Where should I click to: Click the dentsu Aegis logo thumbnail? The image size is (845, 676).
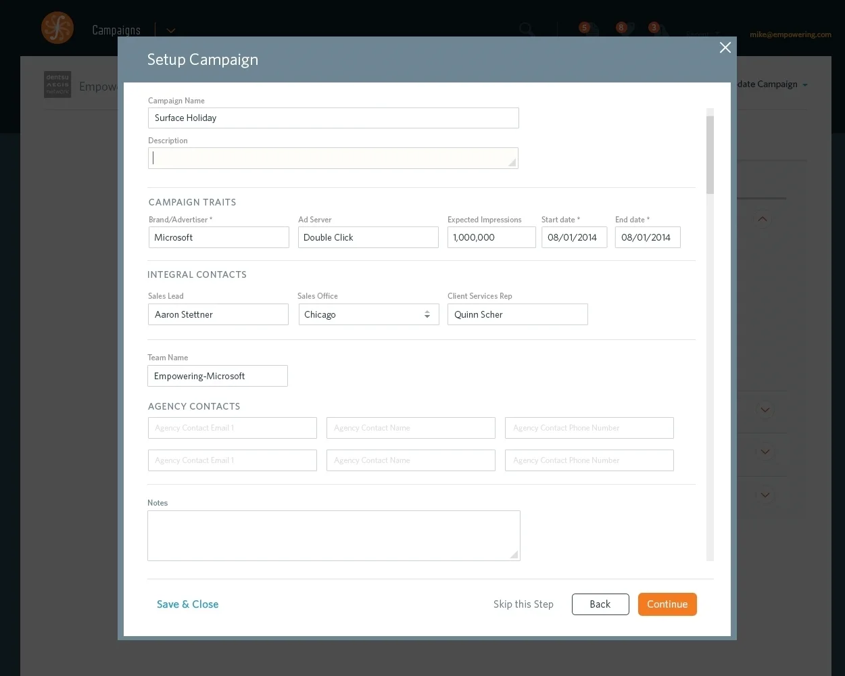coord(57,84)
